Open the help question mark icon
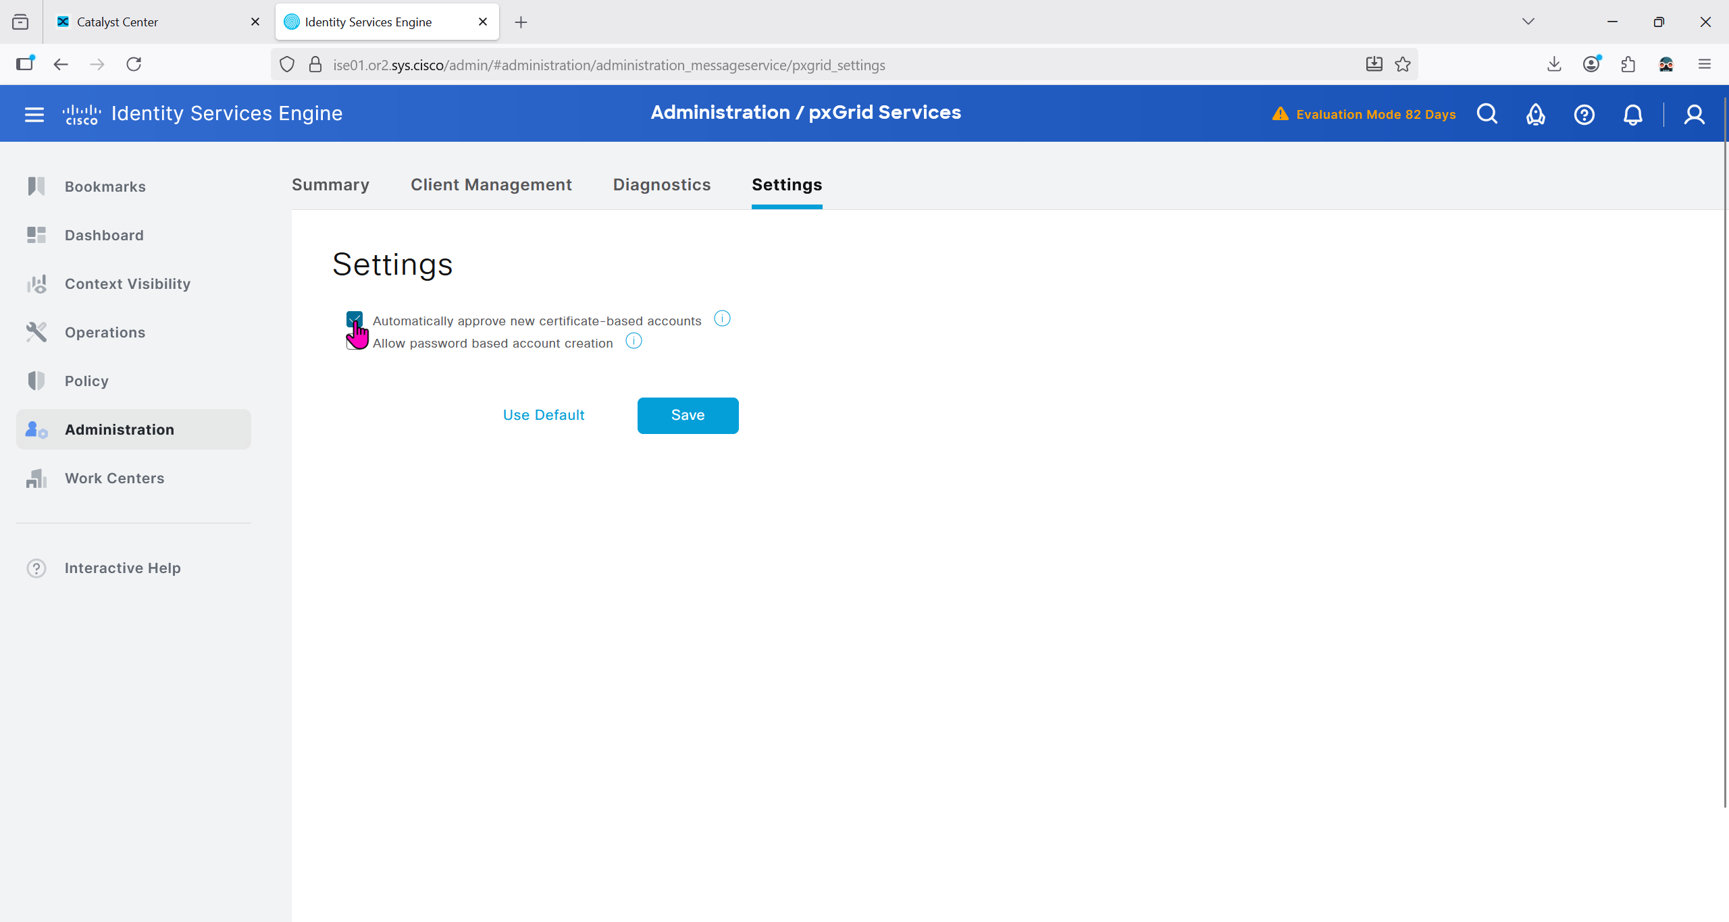 [x=1584, y=114]
